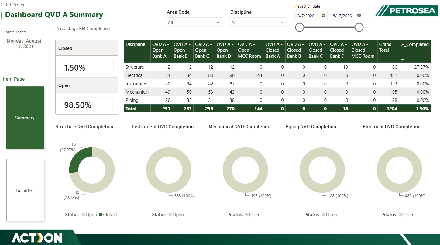Click the sort arrow under %_Completed header
The image size is (440, 245).
click(402, 60)
